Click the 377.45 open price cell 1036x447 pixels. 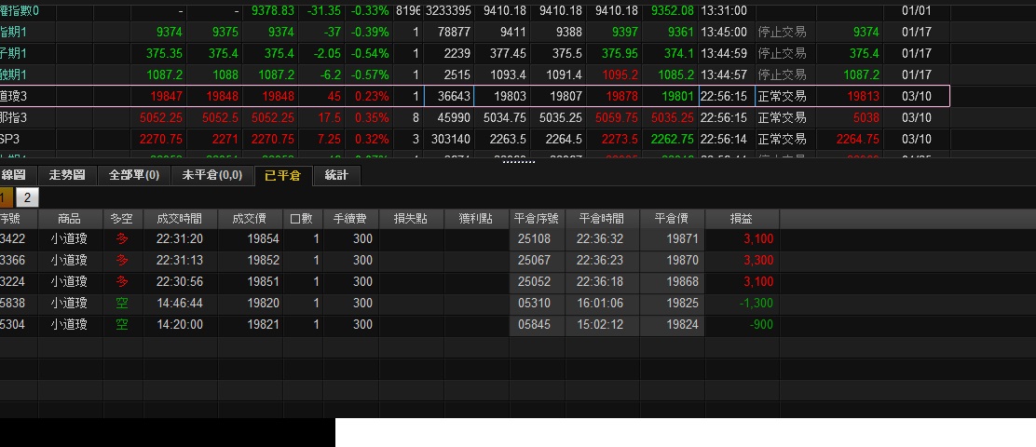(x=508, y=53)
